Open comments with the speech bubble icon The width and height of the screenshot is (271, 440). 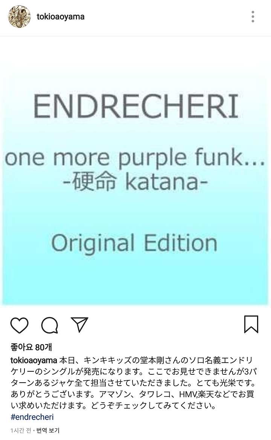(x=50, y=325)
